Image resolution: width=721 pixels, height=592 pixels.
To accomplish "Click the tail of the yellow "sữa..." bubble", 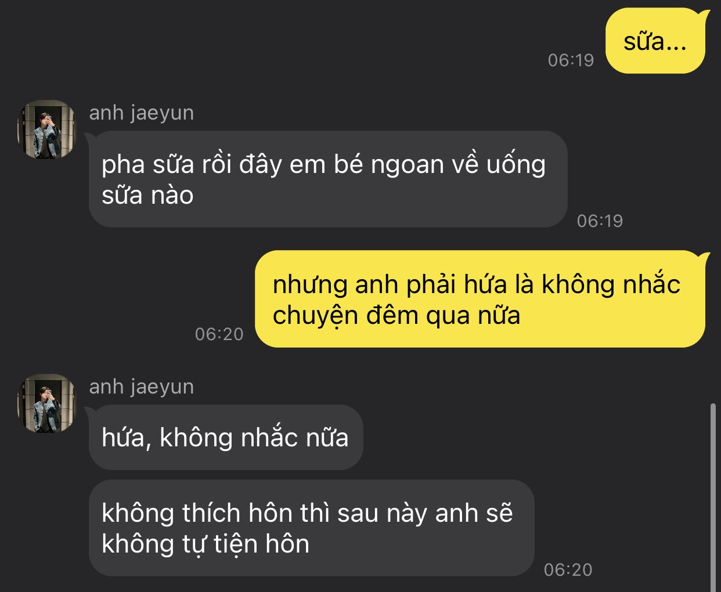I will point(704,16).
